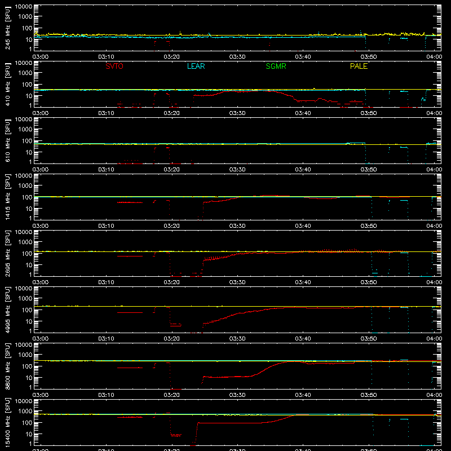This screenshot has width=451, height=451.
Task: Click the 610 MHz [SFU] axis label
Action: pyautogui.click(x=8, y=141)
